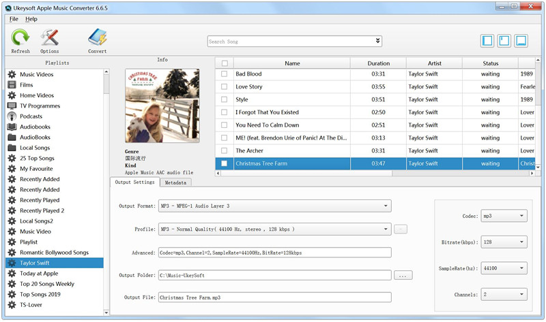Sort songs by Duration column header

coord(379,63)
